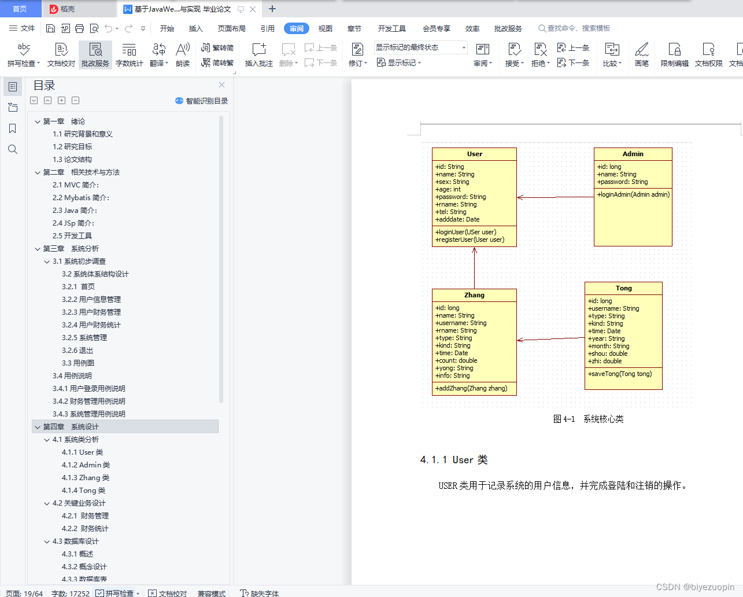743x597 pixels.
Task: Click the outline panel vertical scrollbar
Action: pos(221,259)
